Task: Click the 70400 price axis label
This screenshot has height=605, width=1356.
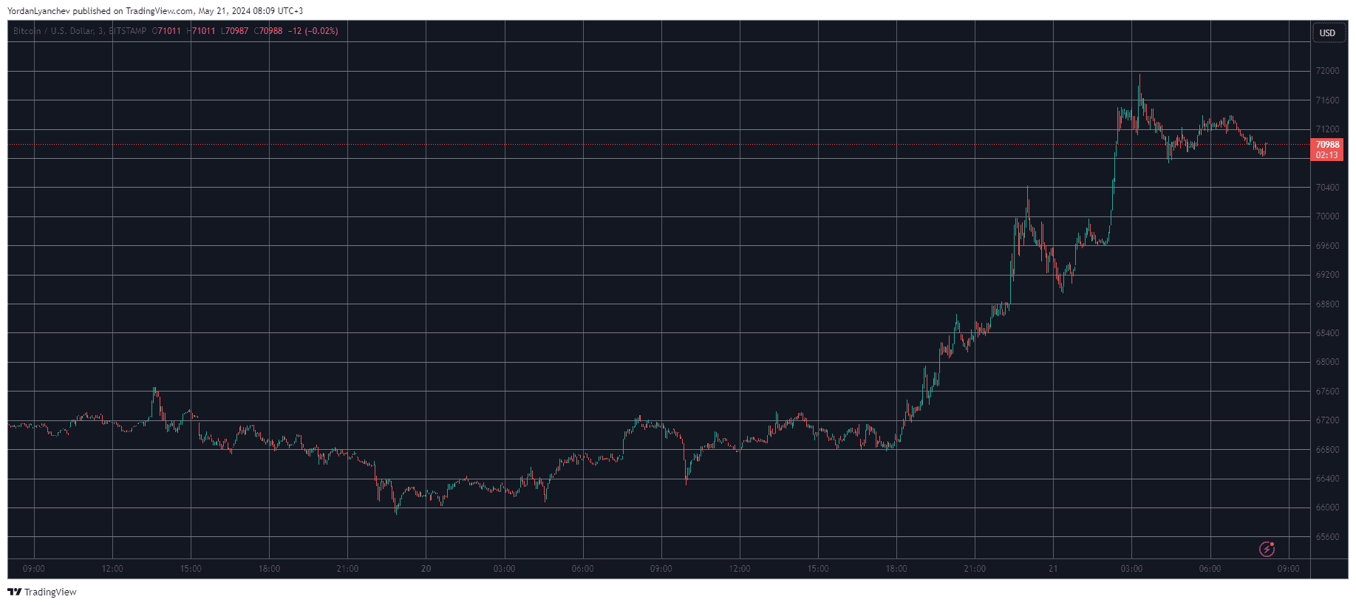Action: click(x=1327, y=188)
